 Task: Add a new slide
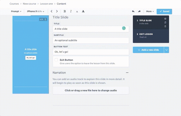coord(148,50)
